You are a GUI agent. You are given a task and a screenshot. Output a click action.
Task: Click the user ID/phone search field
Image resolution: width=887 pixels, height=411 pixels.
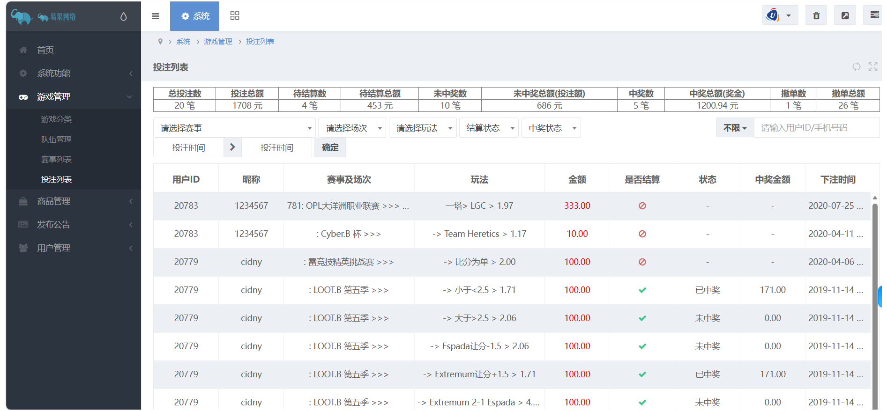[815, 128]
